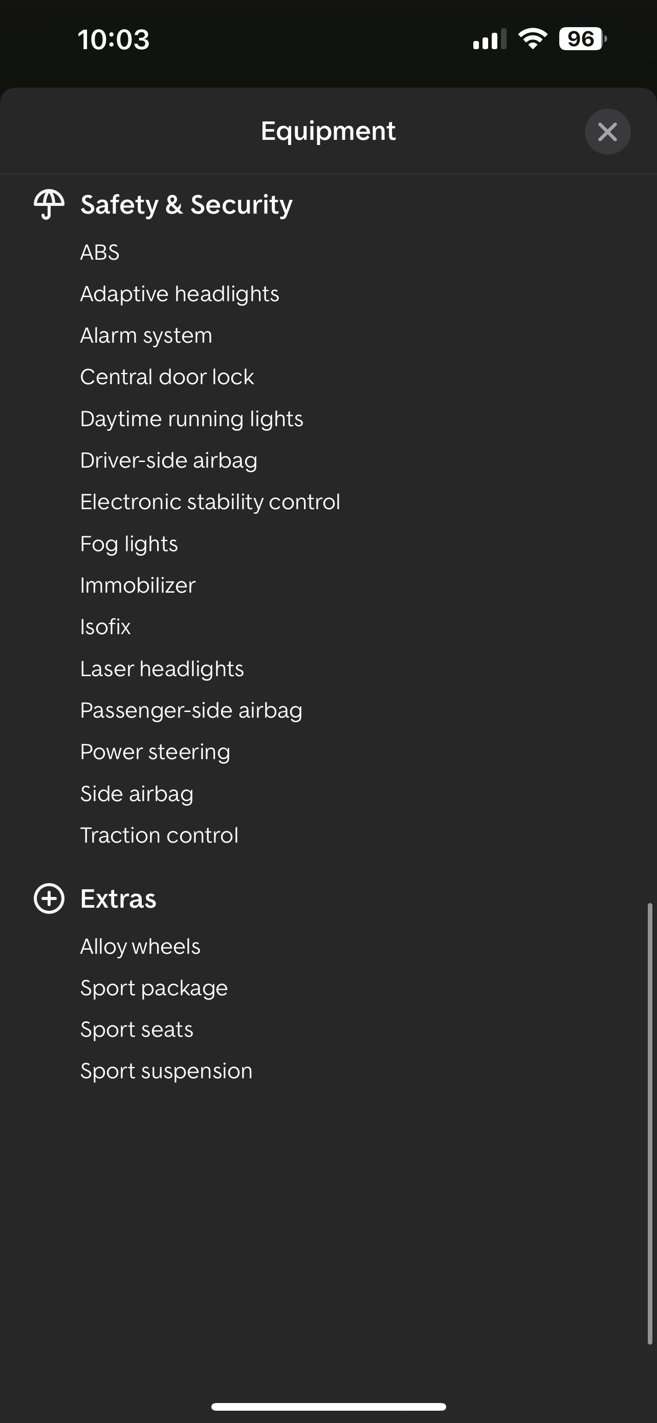Viewport: 657px width, 1423px height.
Task: Select the Extras section heading
Action: click(x=118, y=899)
